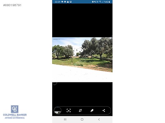The width and height of the screenshot is (165, 123).
Task: Tap the share icon
Action: click(x=104, y=111)
